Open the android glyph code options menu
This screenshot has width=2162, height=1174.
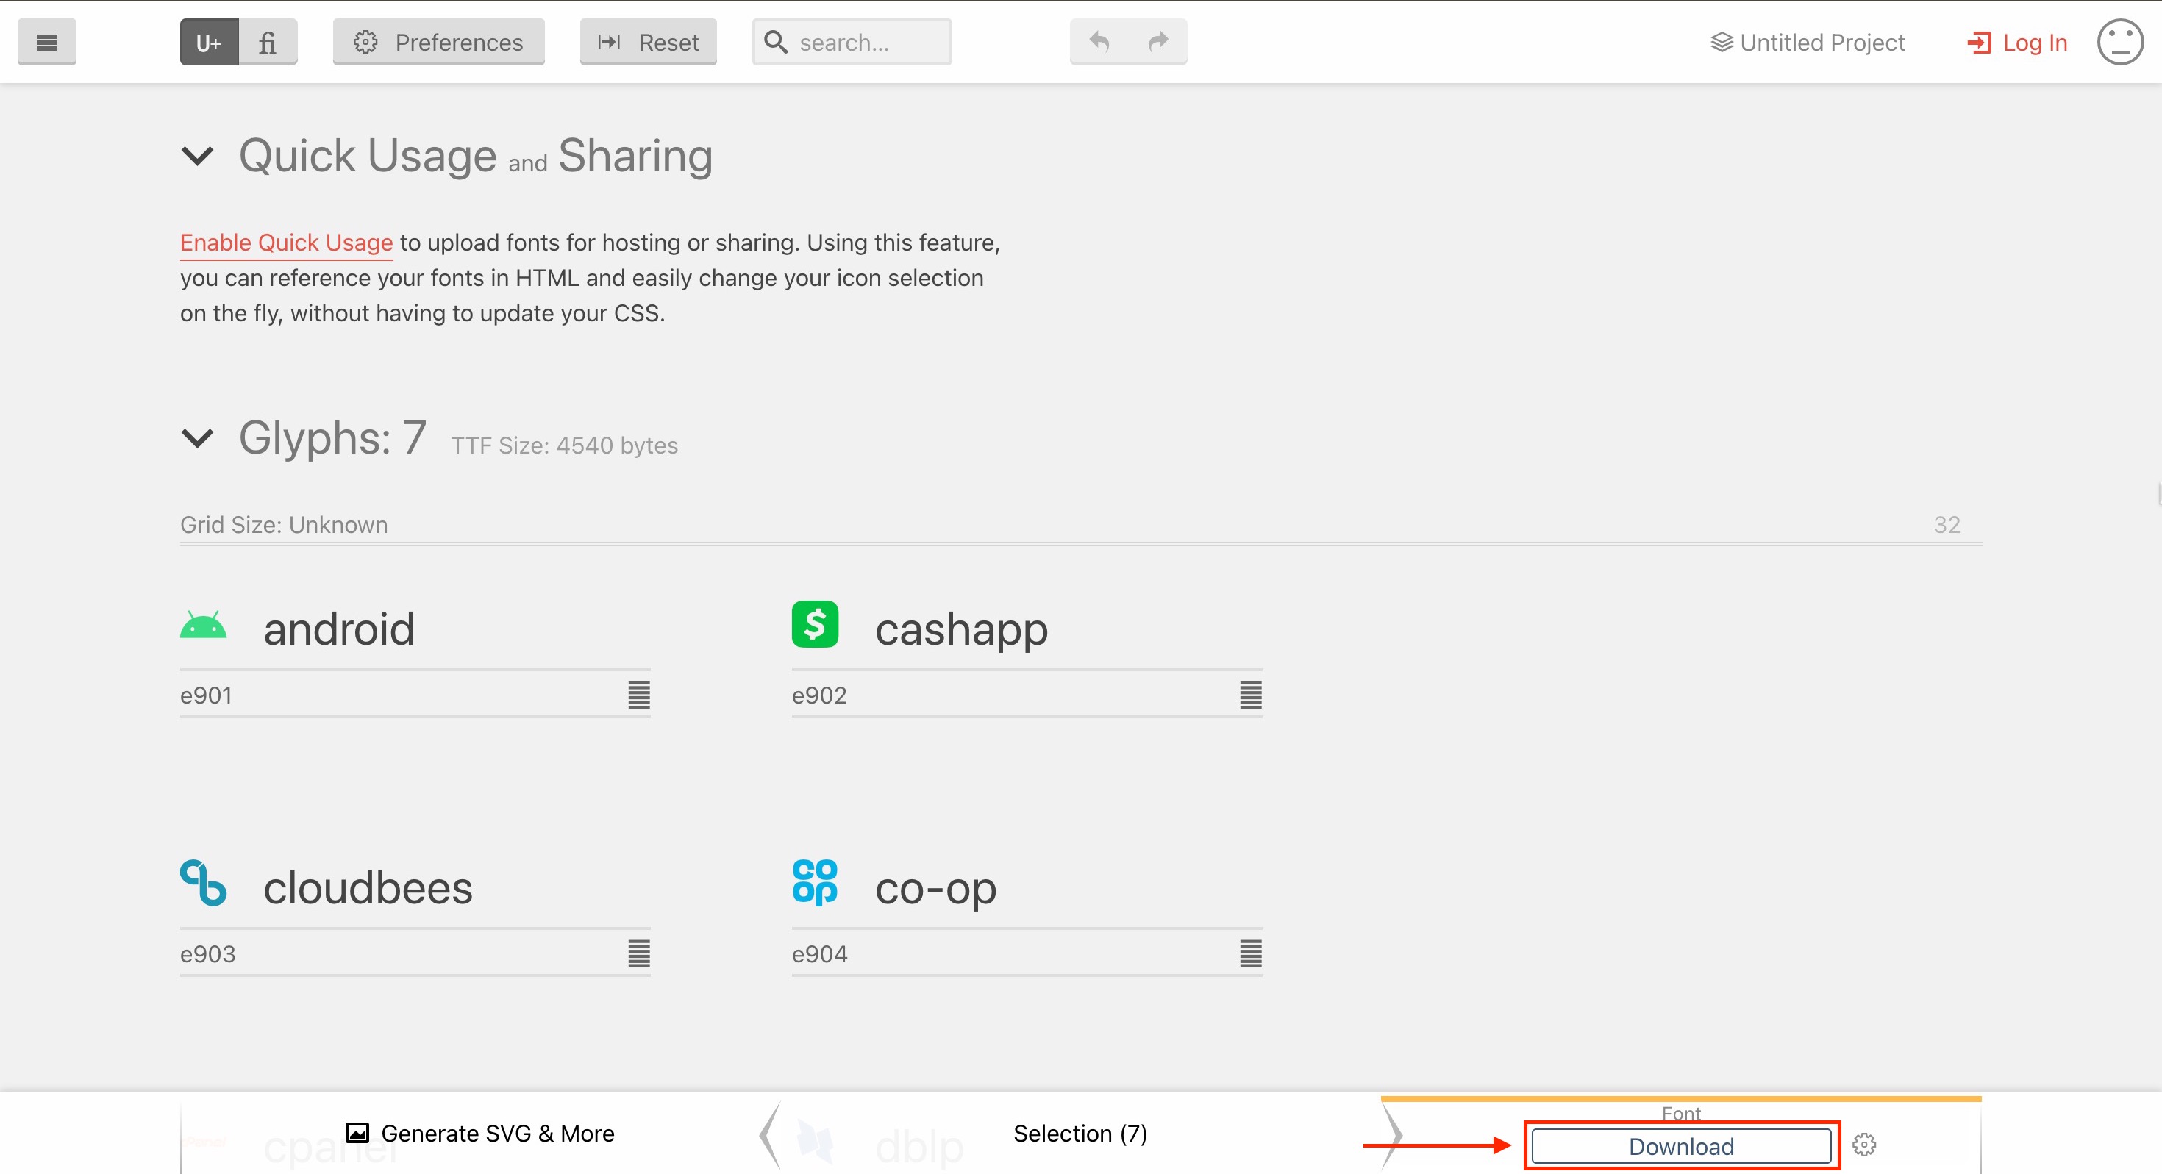click(x=639, y=695)
